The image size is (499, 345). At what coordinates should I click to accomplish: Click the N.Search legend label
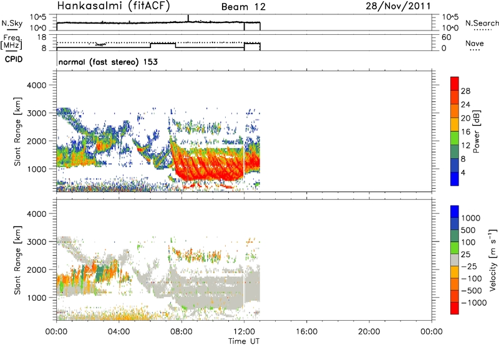482,23
